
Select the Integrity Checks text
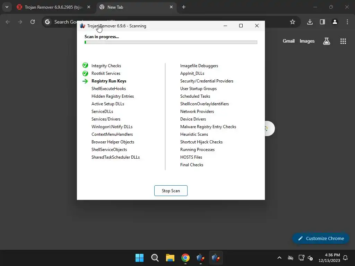106,66
